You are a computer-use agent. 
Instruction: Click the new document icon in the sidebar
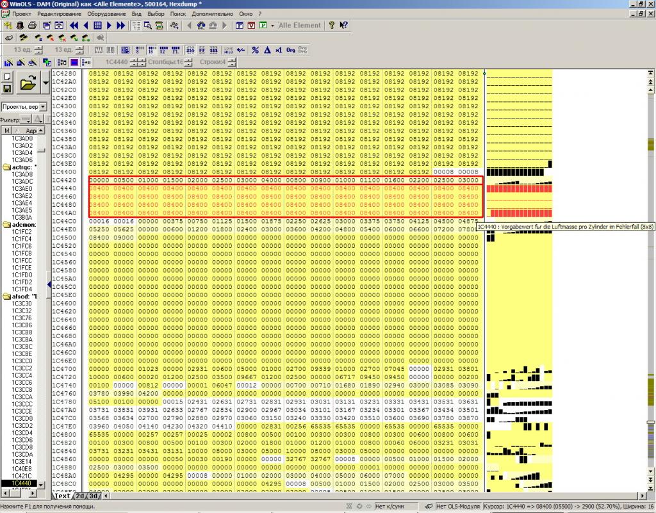click(x=7, y=76)
